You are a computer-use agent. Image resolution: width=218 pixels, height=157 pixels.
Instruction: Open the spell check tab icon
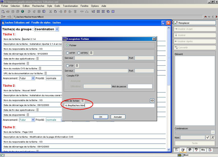pos(196,150)
